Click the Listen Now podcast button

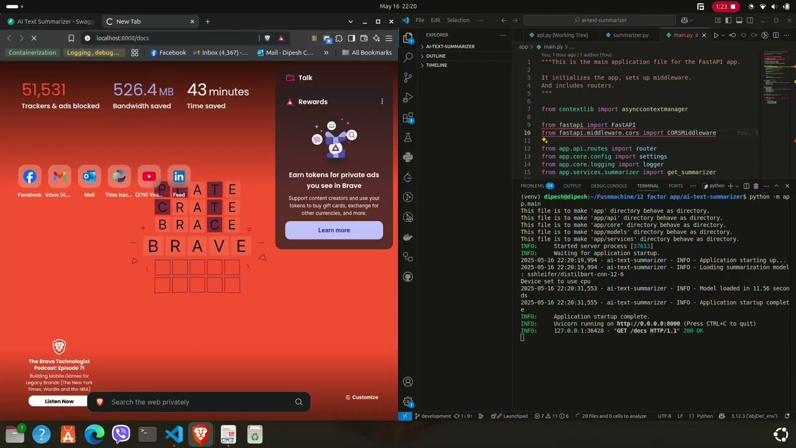pyautogui.click(x=59, y=401)
